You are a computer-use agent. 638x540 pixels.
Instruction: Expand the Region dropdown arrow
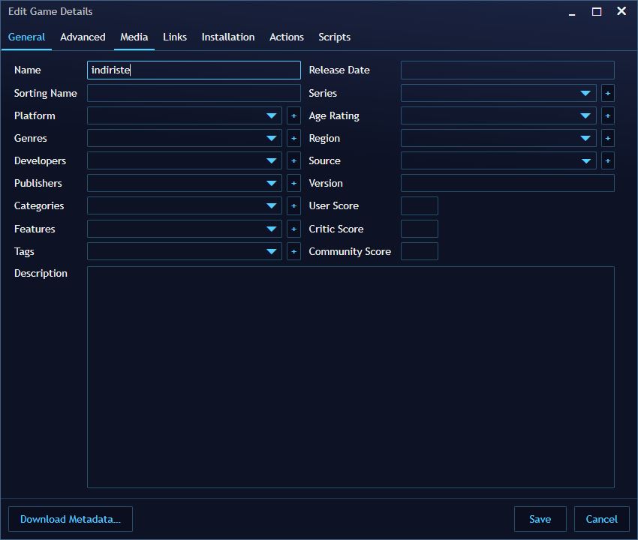pyautogui.click(x=585, y=138)
